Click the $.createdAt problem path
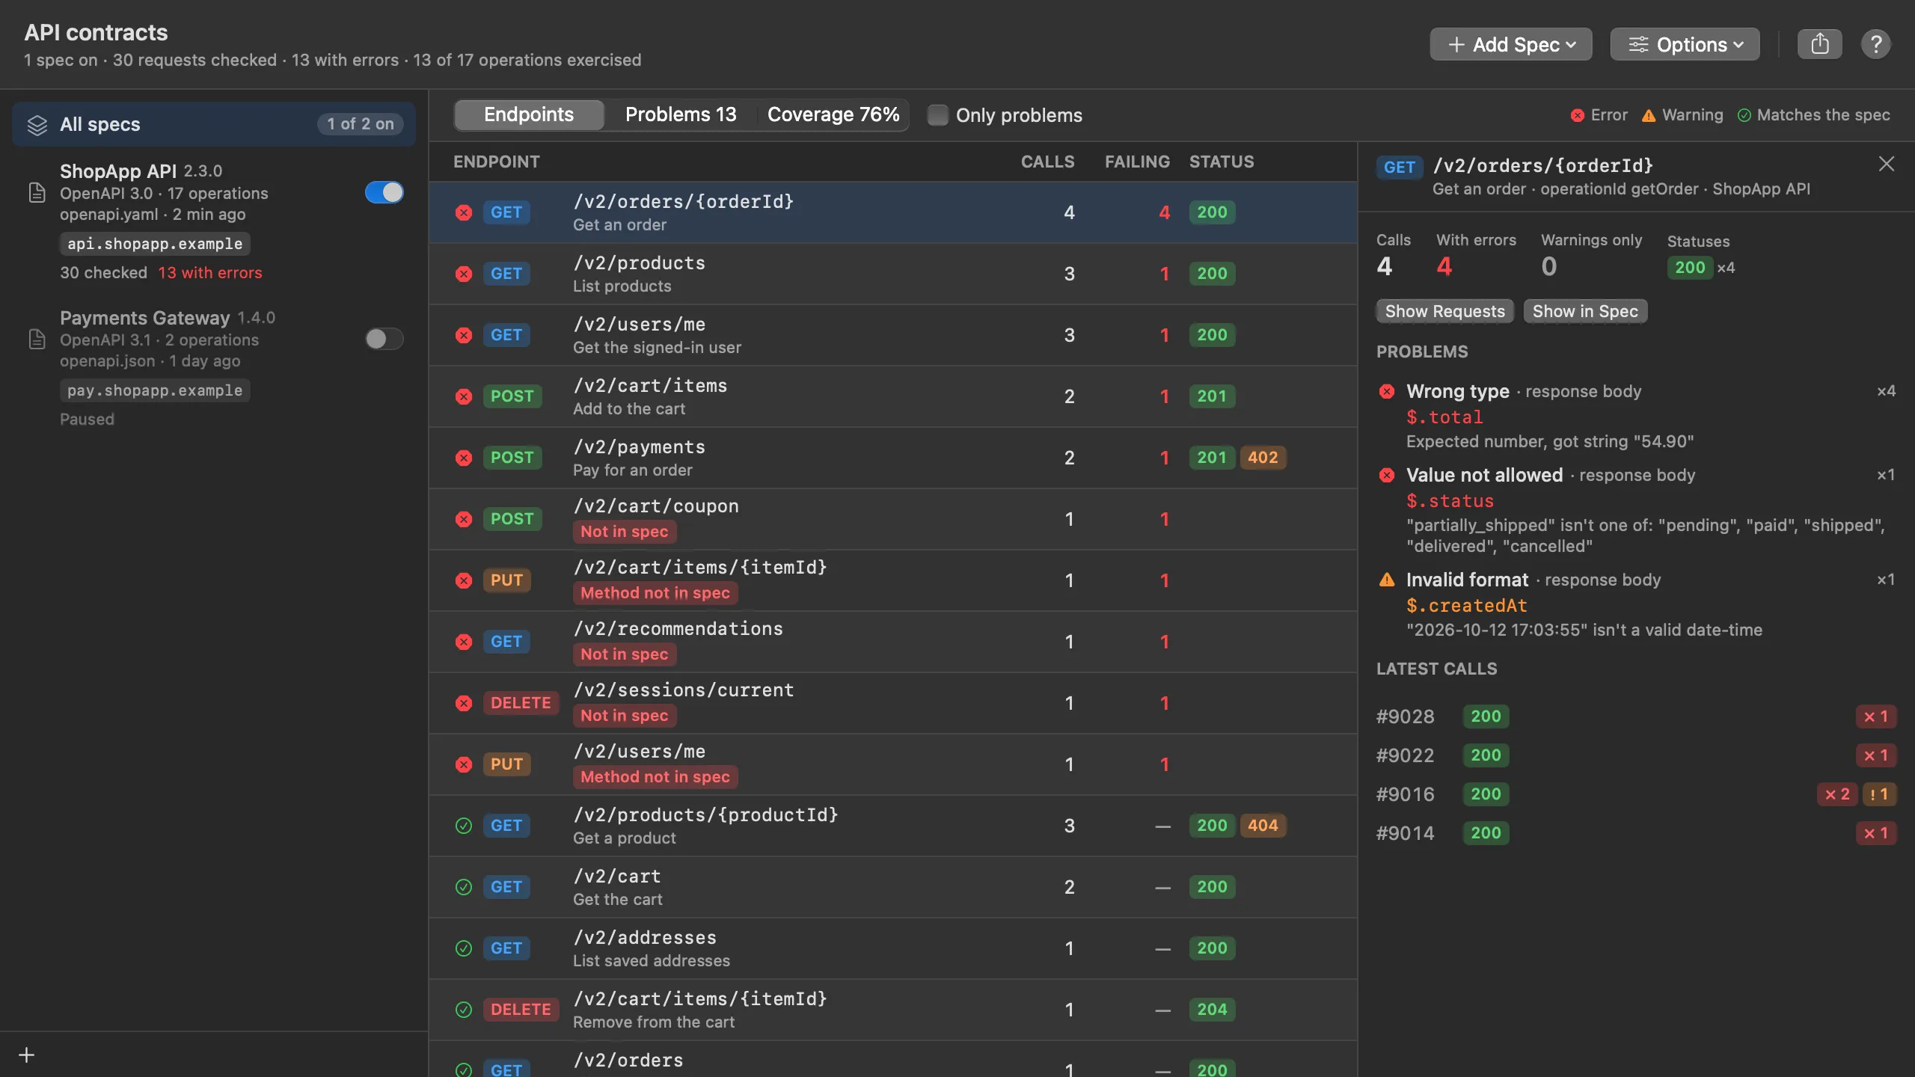 (1466, 606)
